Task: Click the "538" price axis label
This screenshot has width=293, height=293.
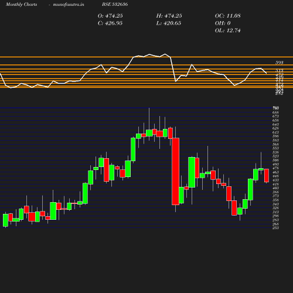Action: coord(275,152)
